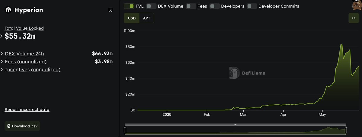362x137 pixels.
Task: Click the $80m axis label
Action: (x=130, y=46)
